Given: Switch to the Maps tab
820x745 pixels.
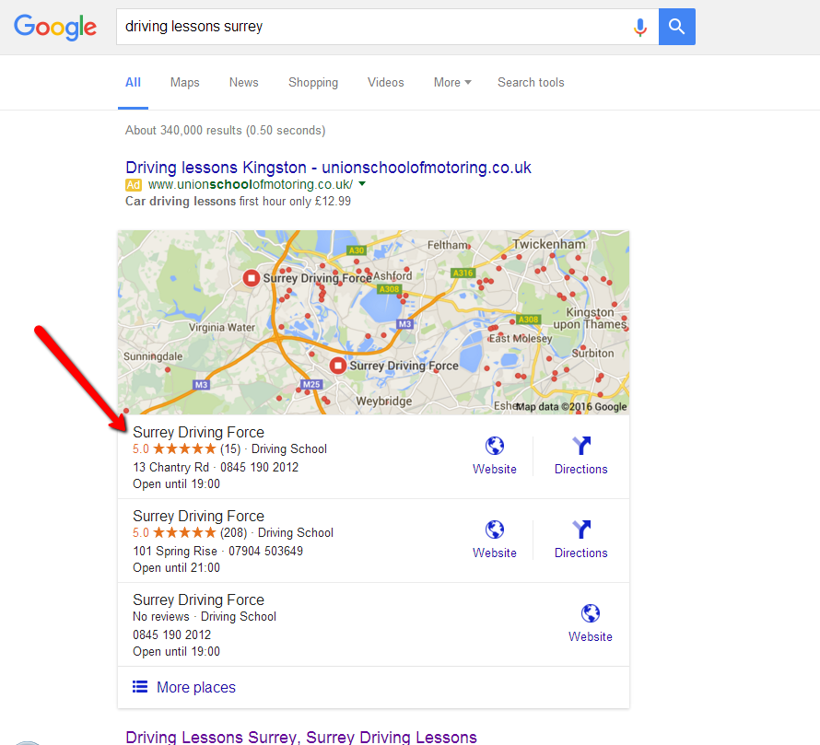Looking at the screenshot, I should [184, 82].
